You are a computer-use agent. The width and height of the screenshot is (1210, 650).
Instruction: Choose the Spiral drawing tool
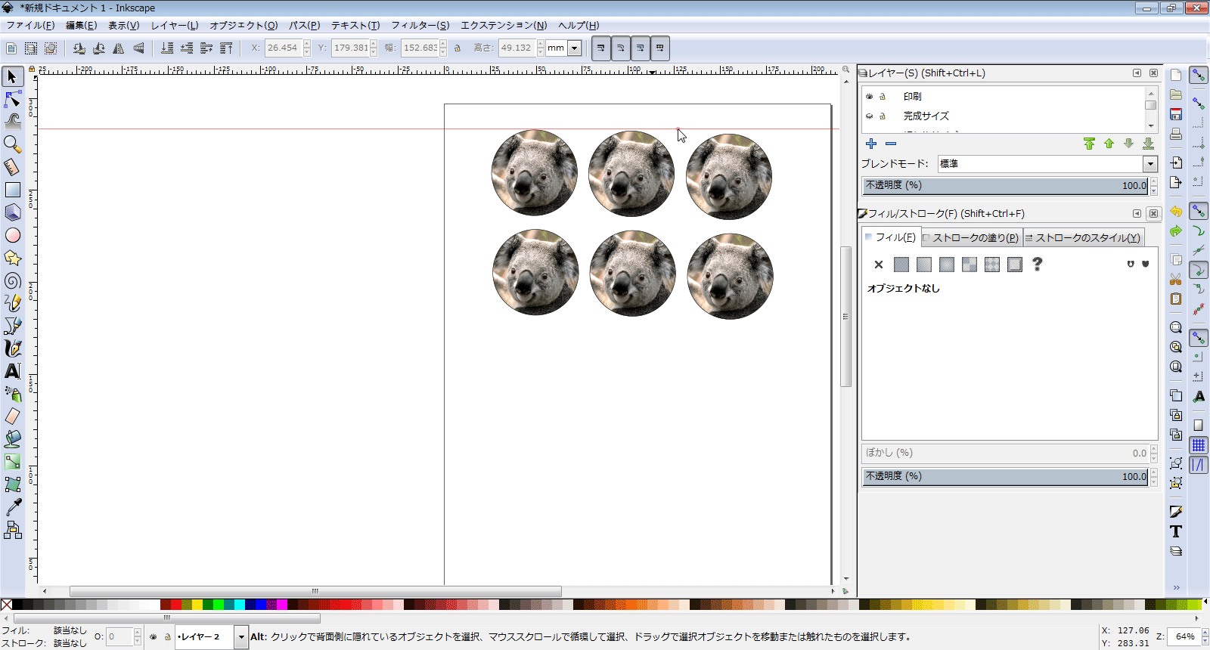[x=13, y=281]
